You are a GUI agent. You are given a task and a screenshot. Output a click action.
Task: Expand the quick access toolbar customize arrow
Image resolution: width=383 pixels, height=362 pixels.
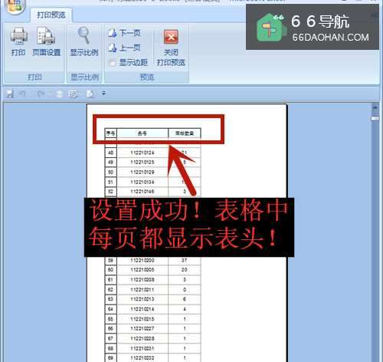[x=103, y=94]
